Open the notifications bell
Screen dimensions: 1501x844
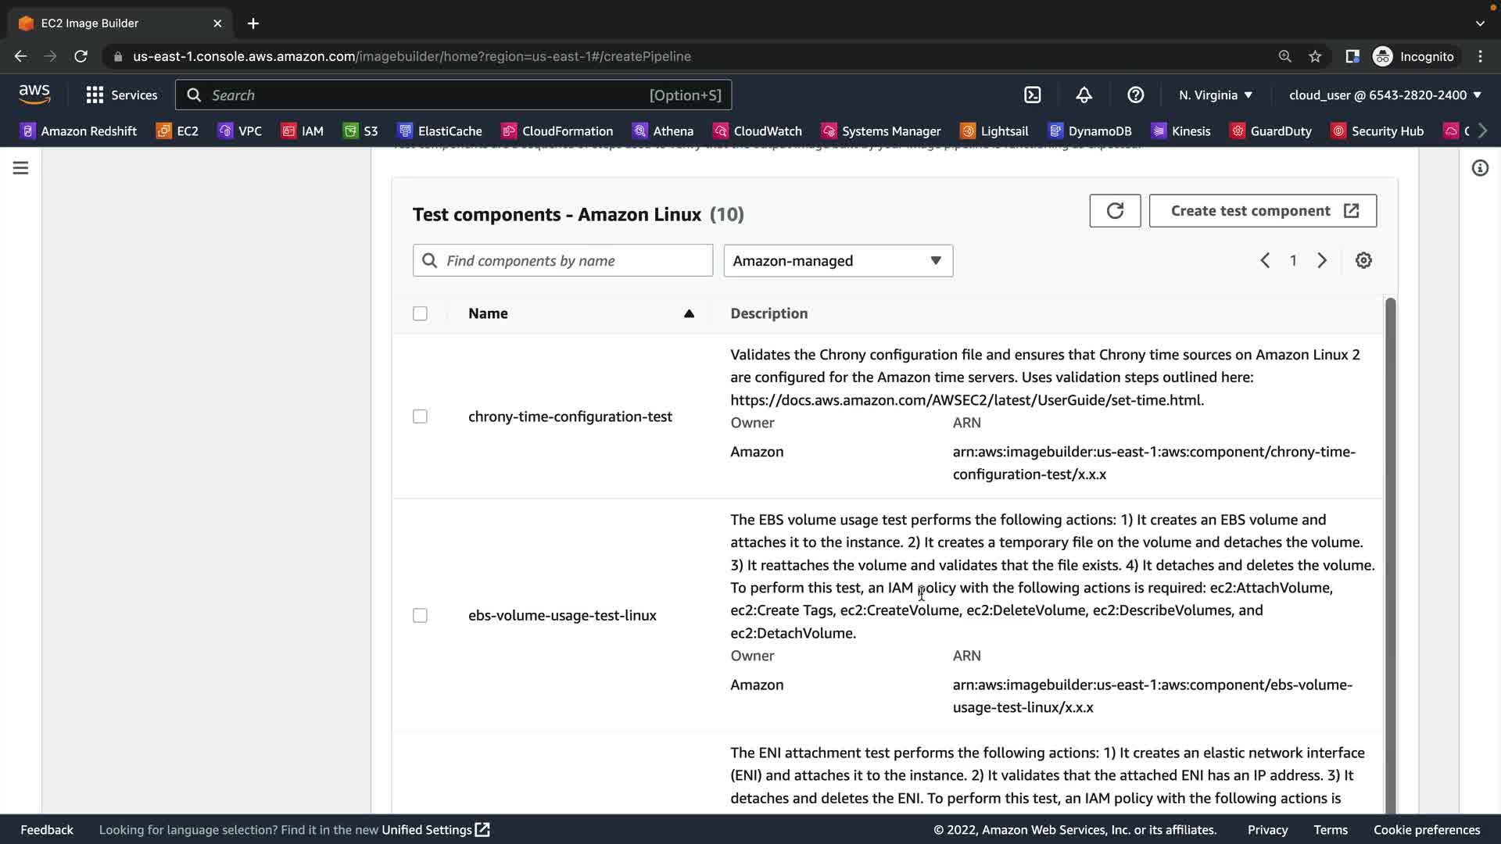click(1084, 95)
